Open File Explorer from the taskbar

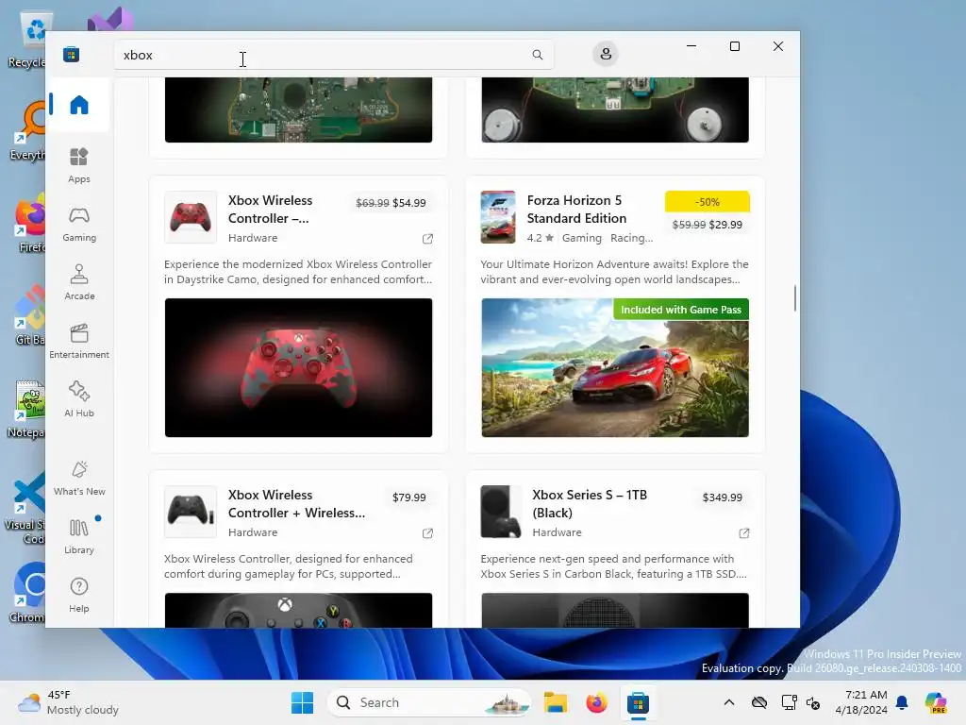555,702
